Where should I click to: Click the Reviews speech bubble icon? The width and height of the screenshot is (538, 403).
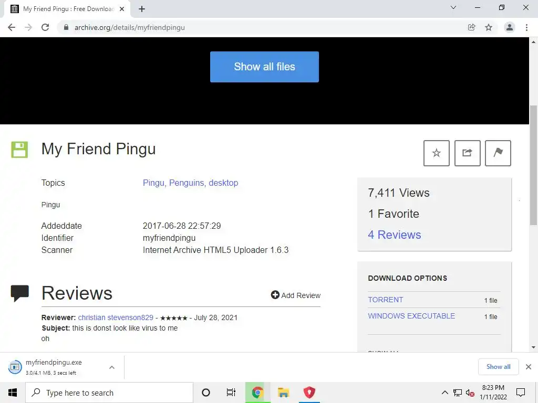tap(20, 293)
